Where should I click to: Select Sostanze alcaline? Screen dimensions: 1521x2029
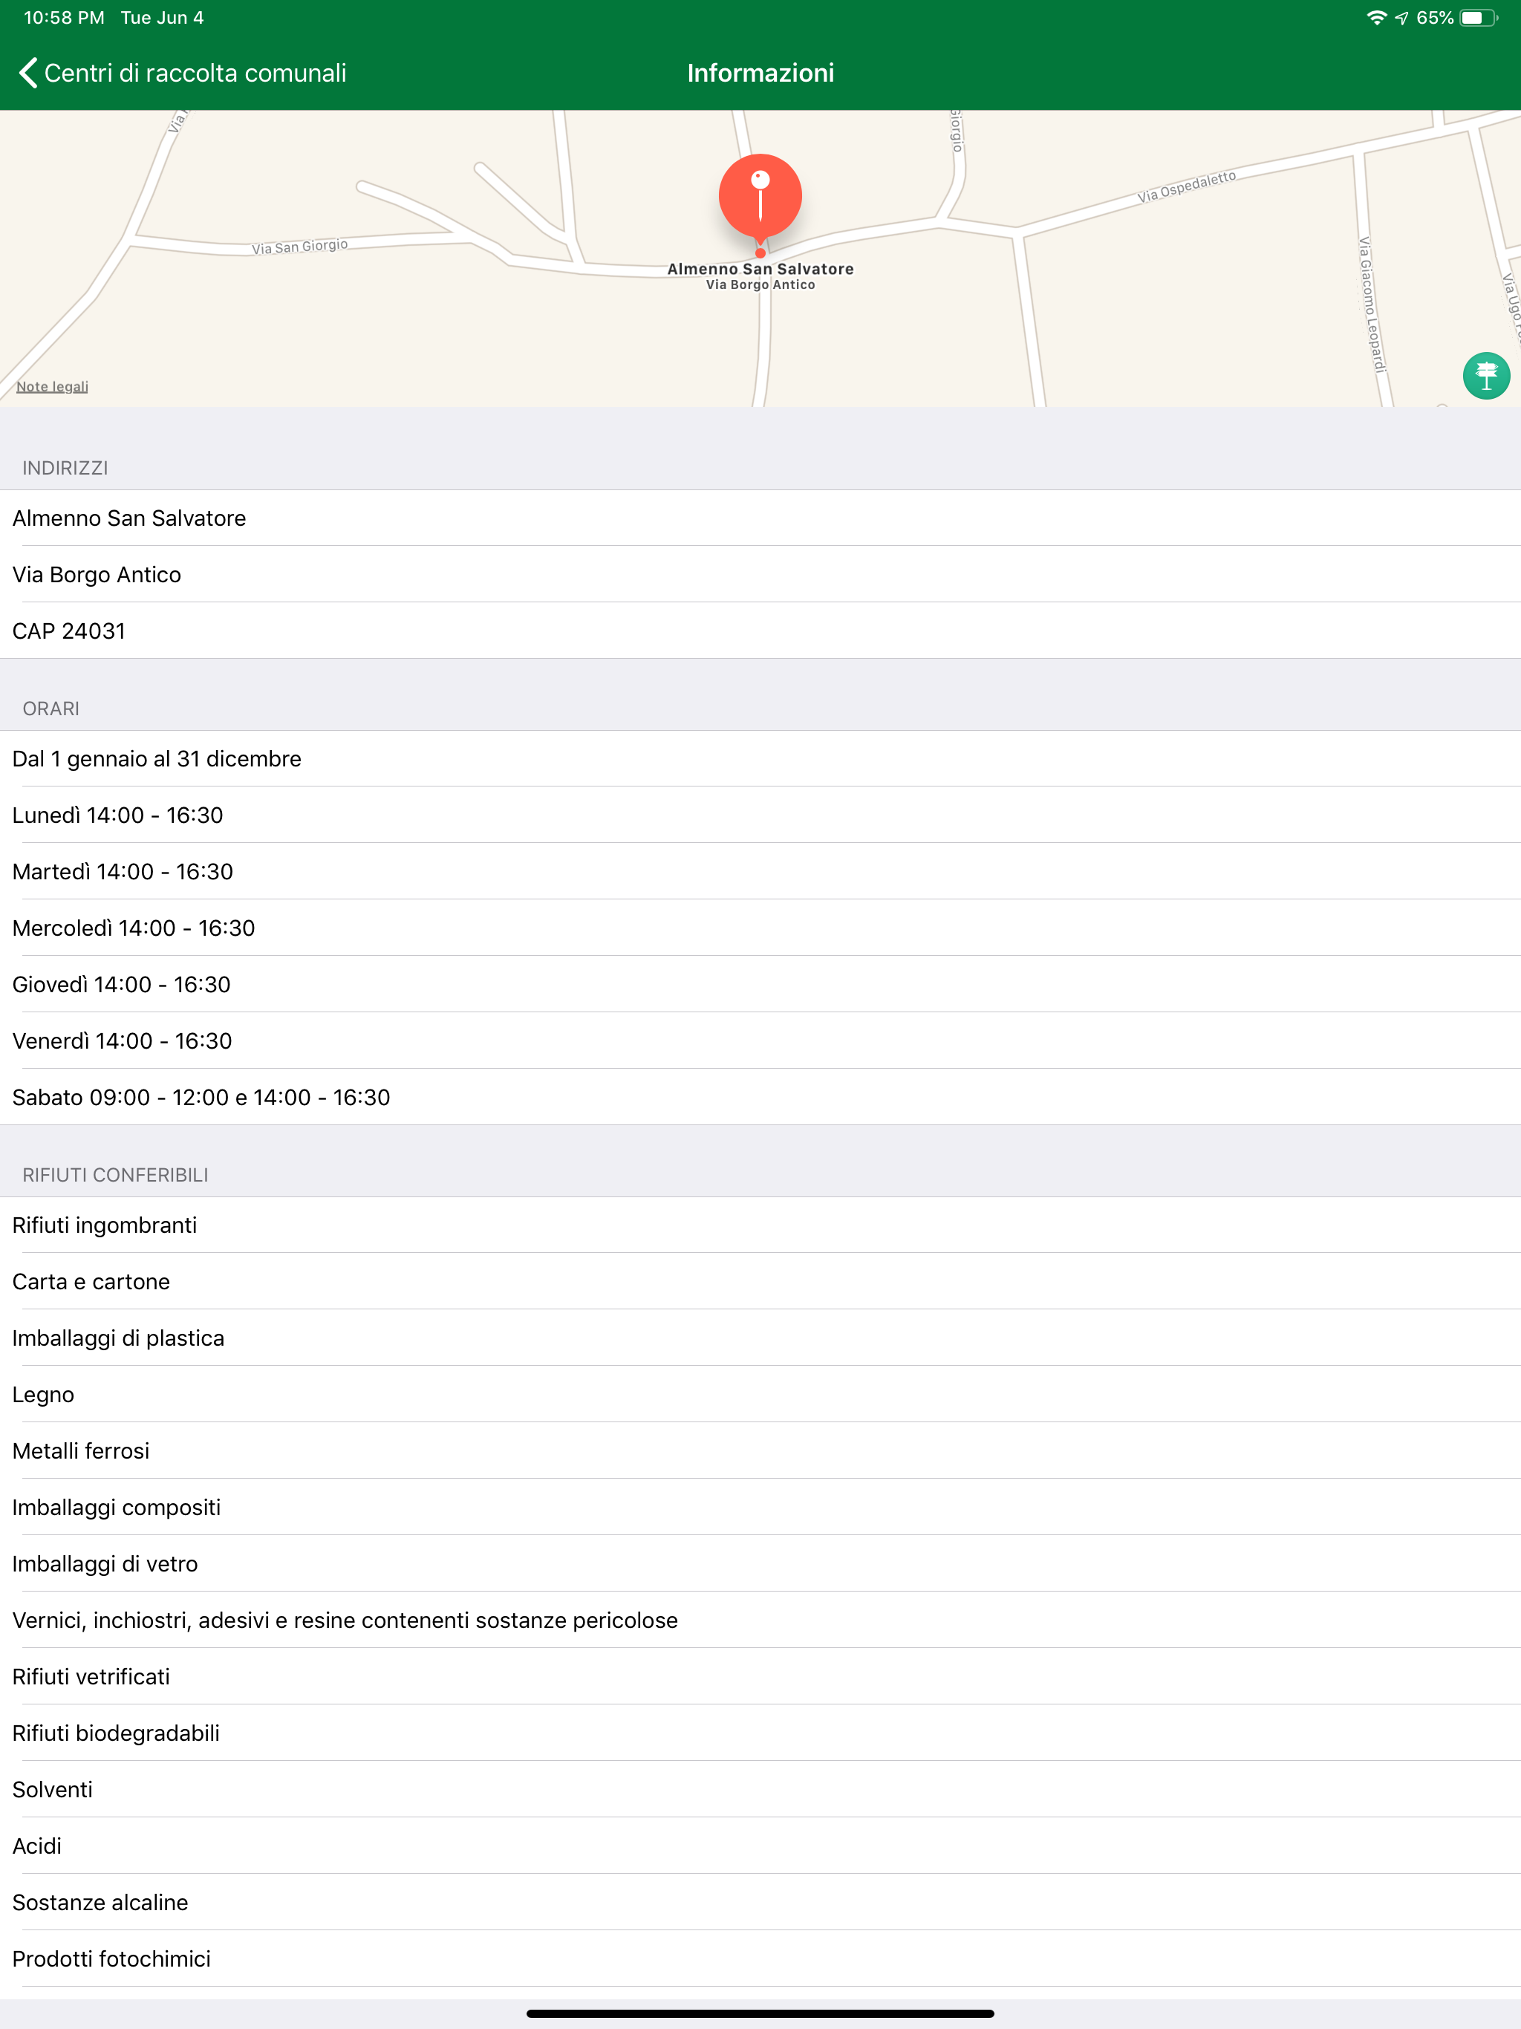760,1903
